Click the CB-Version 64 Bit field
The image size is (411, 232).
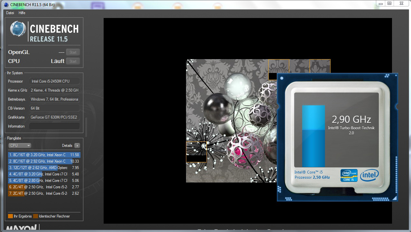click(x=54, y=108)
